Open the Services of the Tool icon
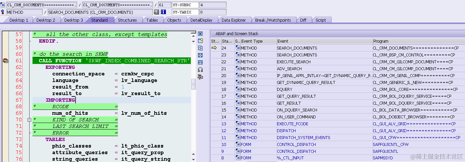Screen dimensions: 465x162 (x=200, y=77)
